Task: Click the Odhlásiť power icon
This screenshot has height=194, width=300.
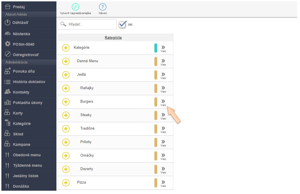Action: (8, 23)
